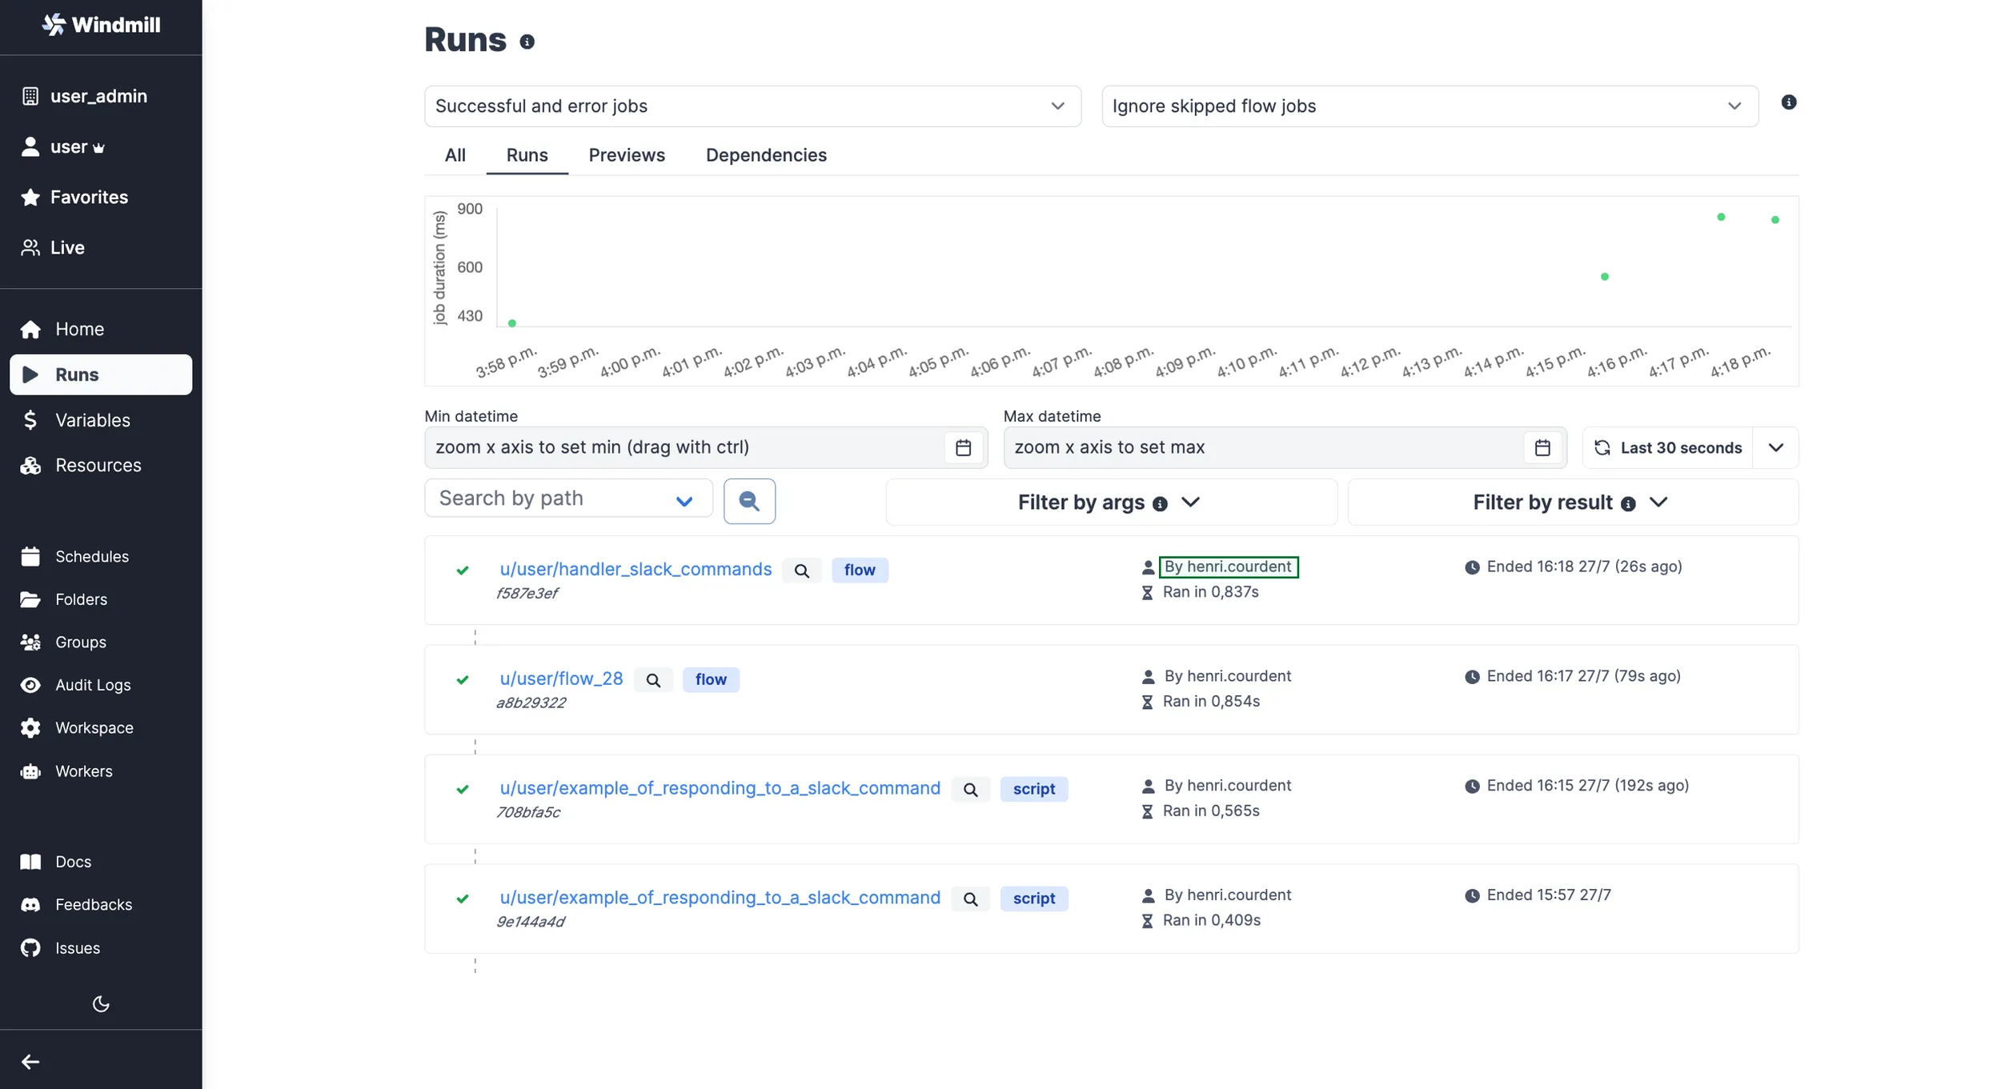Open u/user/flow_28 run link
Screen dimensions: 2001x1089
[561, 679]
